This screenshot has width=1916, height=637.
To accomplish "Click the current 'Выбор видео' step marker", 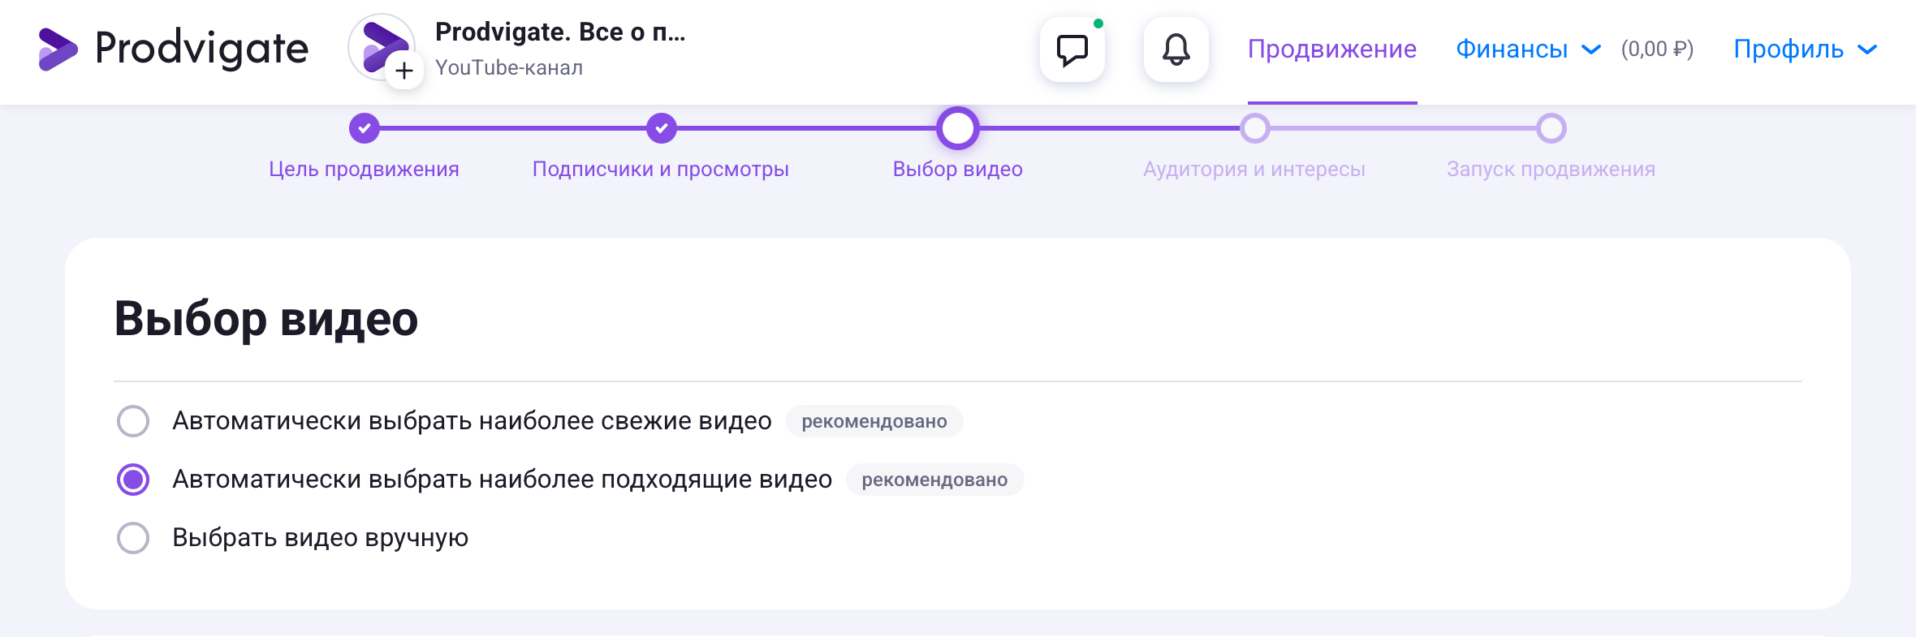I will pos(958,128).
